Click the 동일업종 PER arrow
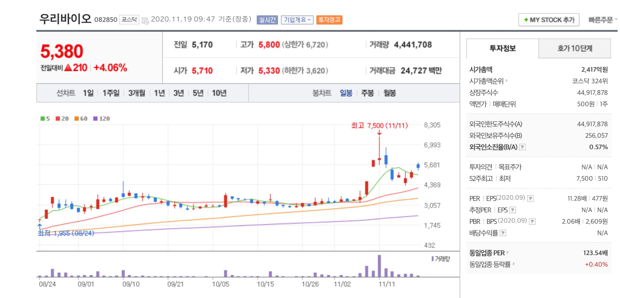620x298 pixels. tap(508, 252)
